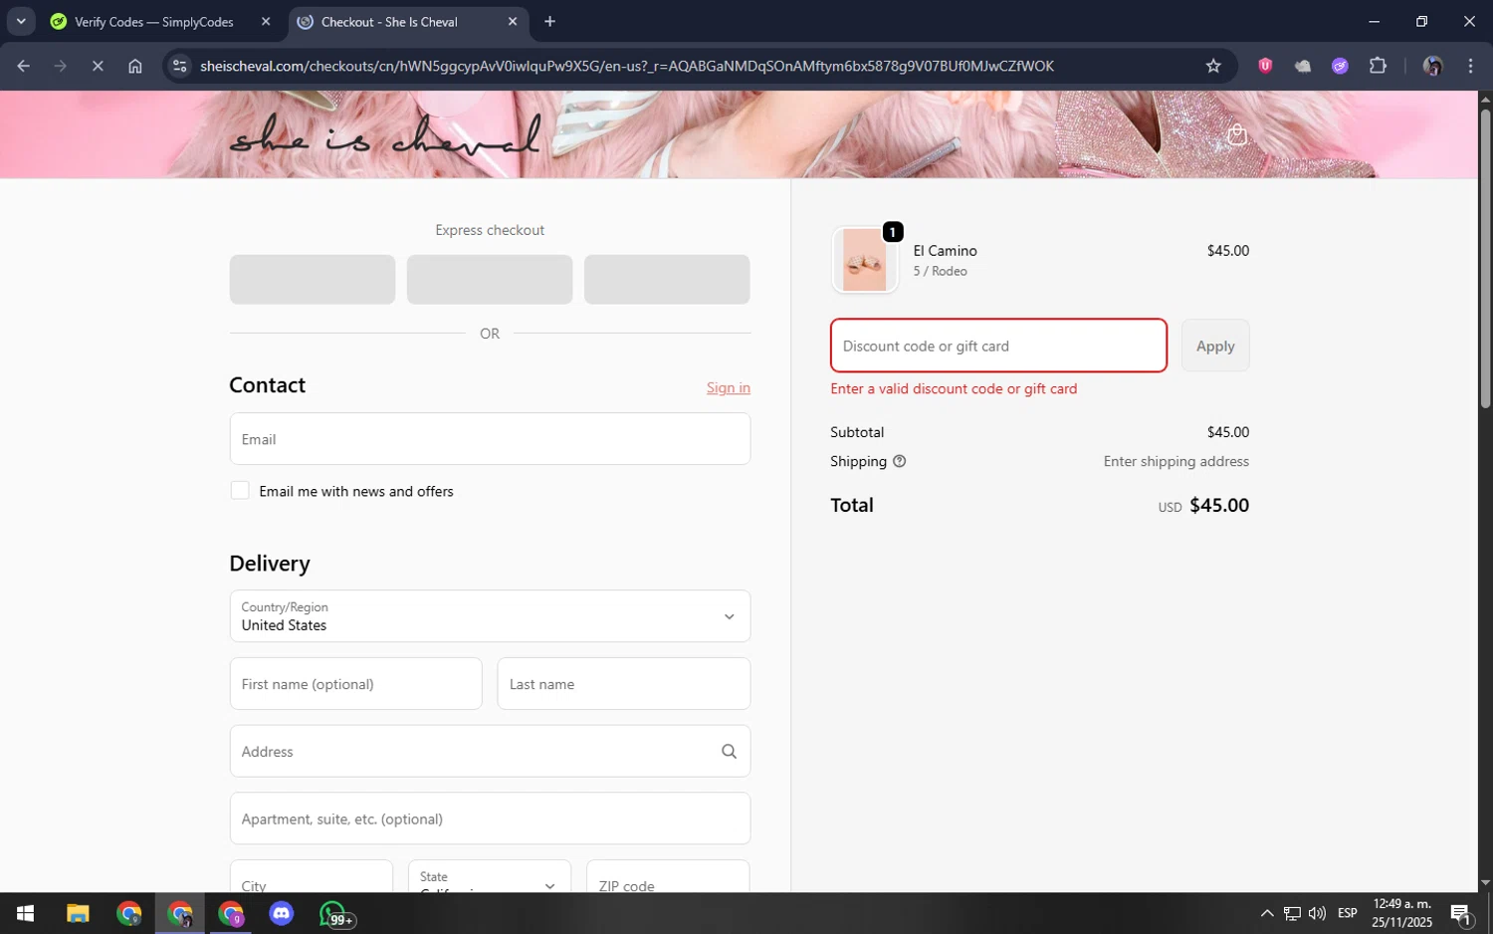This screenshot has height=934, width=1493.
Task: Open the network icon in system tray
Action: (x=1292, y=913)
